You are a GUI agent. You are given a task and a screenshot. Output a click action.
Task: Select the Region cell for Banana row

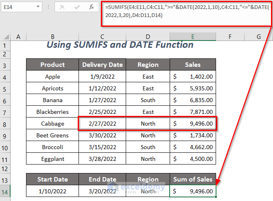click(x=148, y=100)
